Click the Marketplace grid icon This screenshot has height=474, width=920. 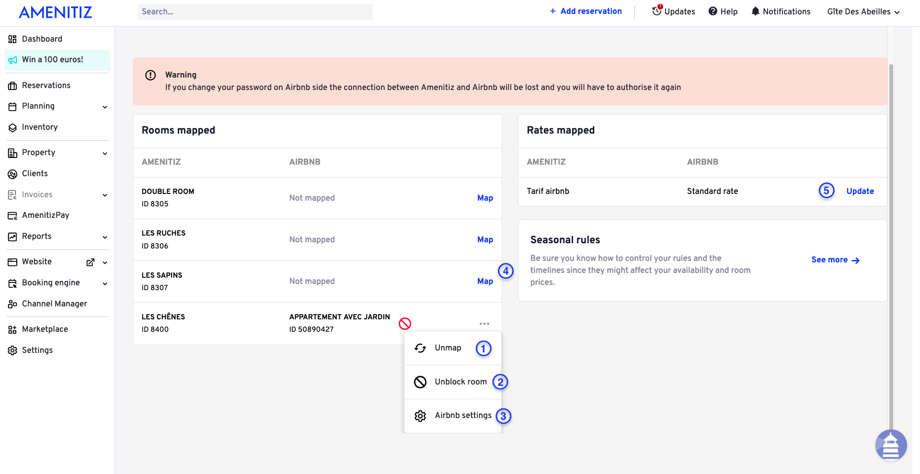click(x=12, y=329)
